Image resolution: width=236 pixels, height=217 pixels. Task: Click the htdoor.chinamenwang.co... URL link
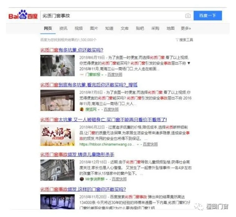tap(107, 144)
